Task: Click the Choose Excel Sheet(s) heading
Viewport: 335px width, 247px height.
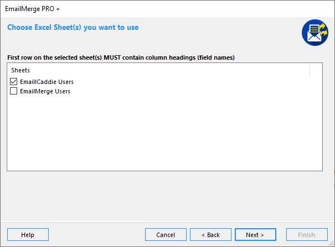Action: tap(73, 28)
